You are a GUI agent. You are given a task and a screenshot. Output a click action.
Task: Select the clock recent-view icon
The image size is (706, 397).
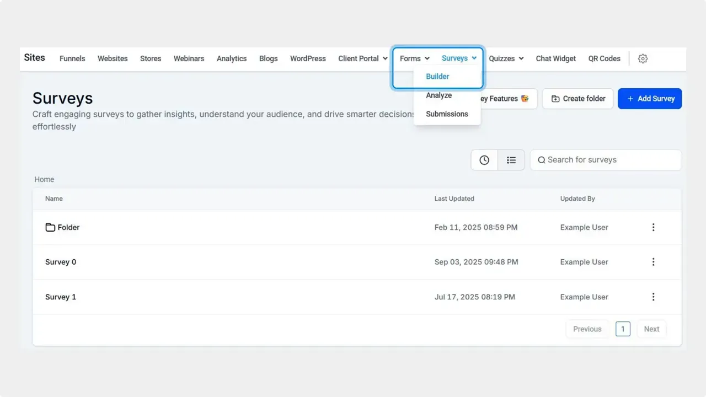coord(484,160)
